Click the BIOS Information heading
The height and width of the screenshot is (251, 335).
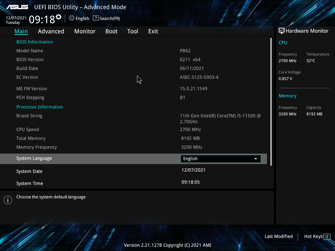[35, 42]
